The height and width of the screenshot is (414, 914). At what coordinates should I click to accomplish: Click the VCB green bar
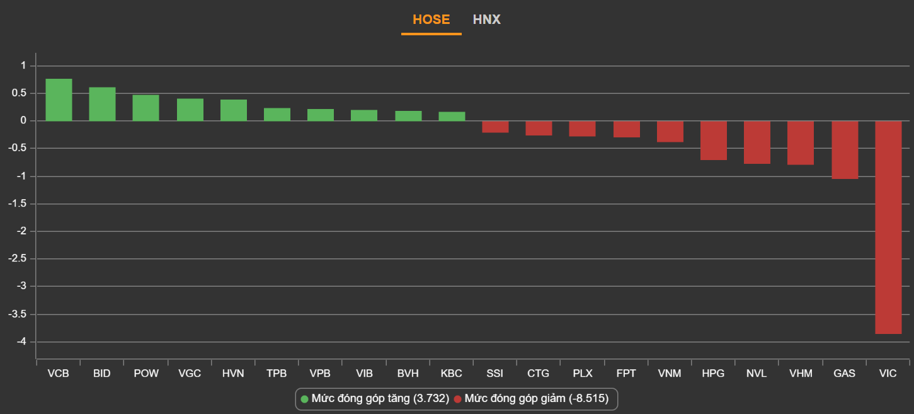click(59, 100)
